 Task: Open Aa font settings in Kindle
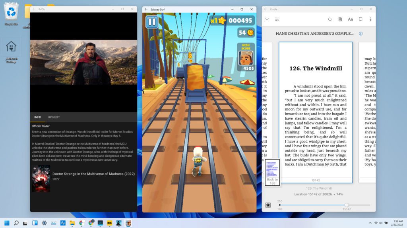click(350, 19)
